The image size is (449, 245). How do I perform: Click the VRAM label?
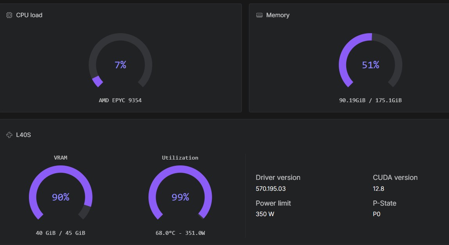(x=61, y=158)
